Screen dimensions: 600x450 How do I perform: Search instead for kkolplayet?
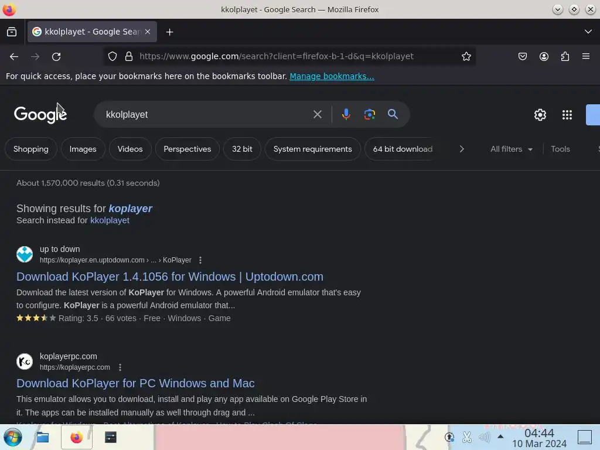[110, 220]
